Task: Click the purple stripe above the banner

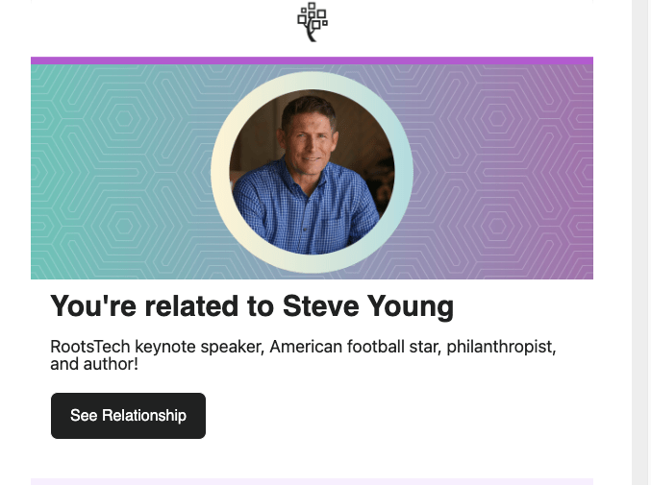Action: point(312,61)
